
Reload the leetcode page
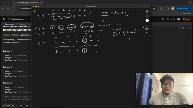coord(13,9)
